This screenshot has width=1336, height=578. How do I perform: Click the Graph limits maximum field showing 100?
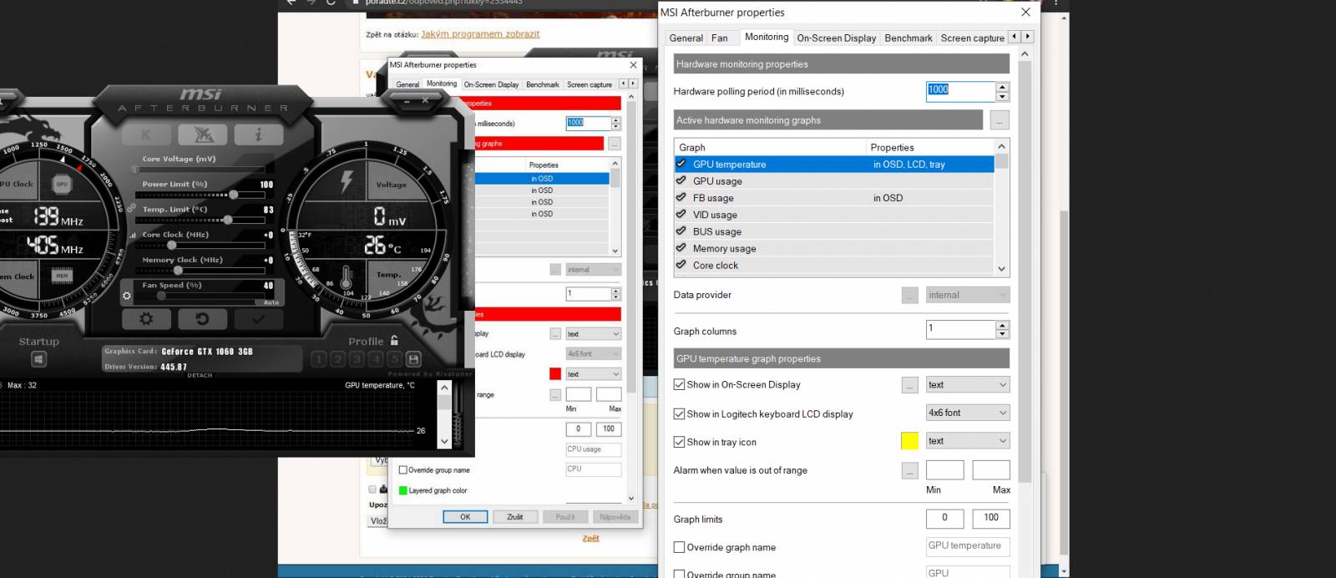point(991,518)
